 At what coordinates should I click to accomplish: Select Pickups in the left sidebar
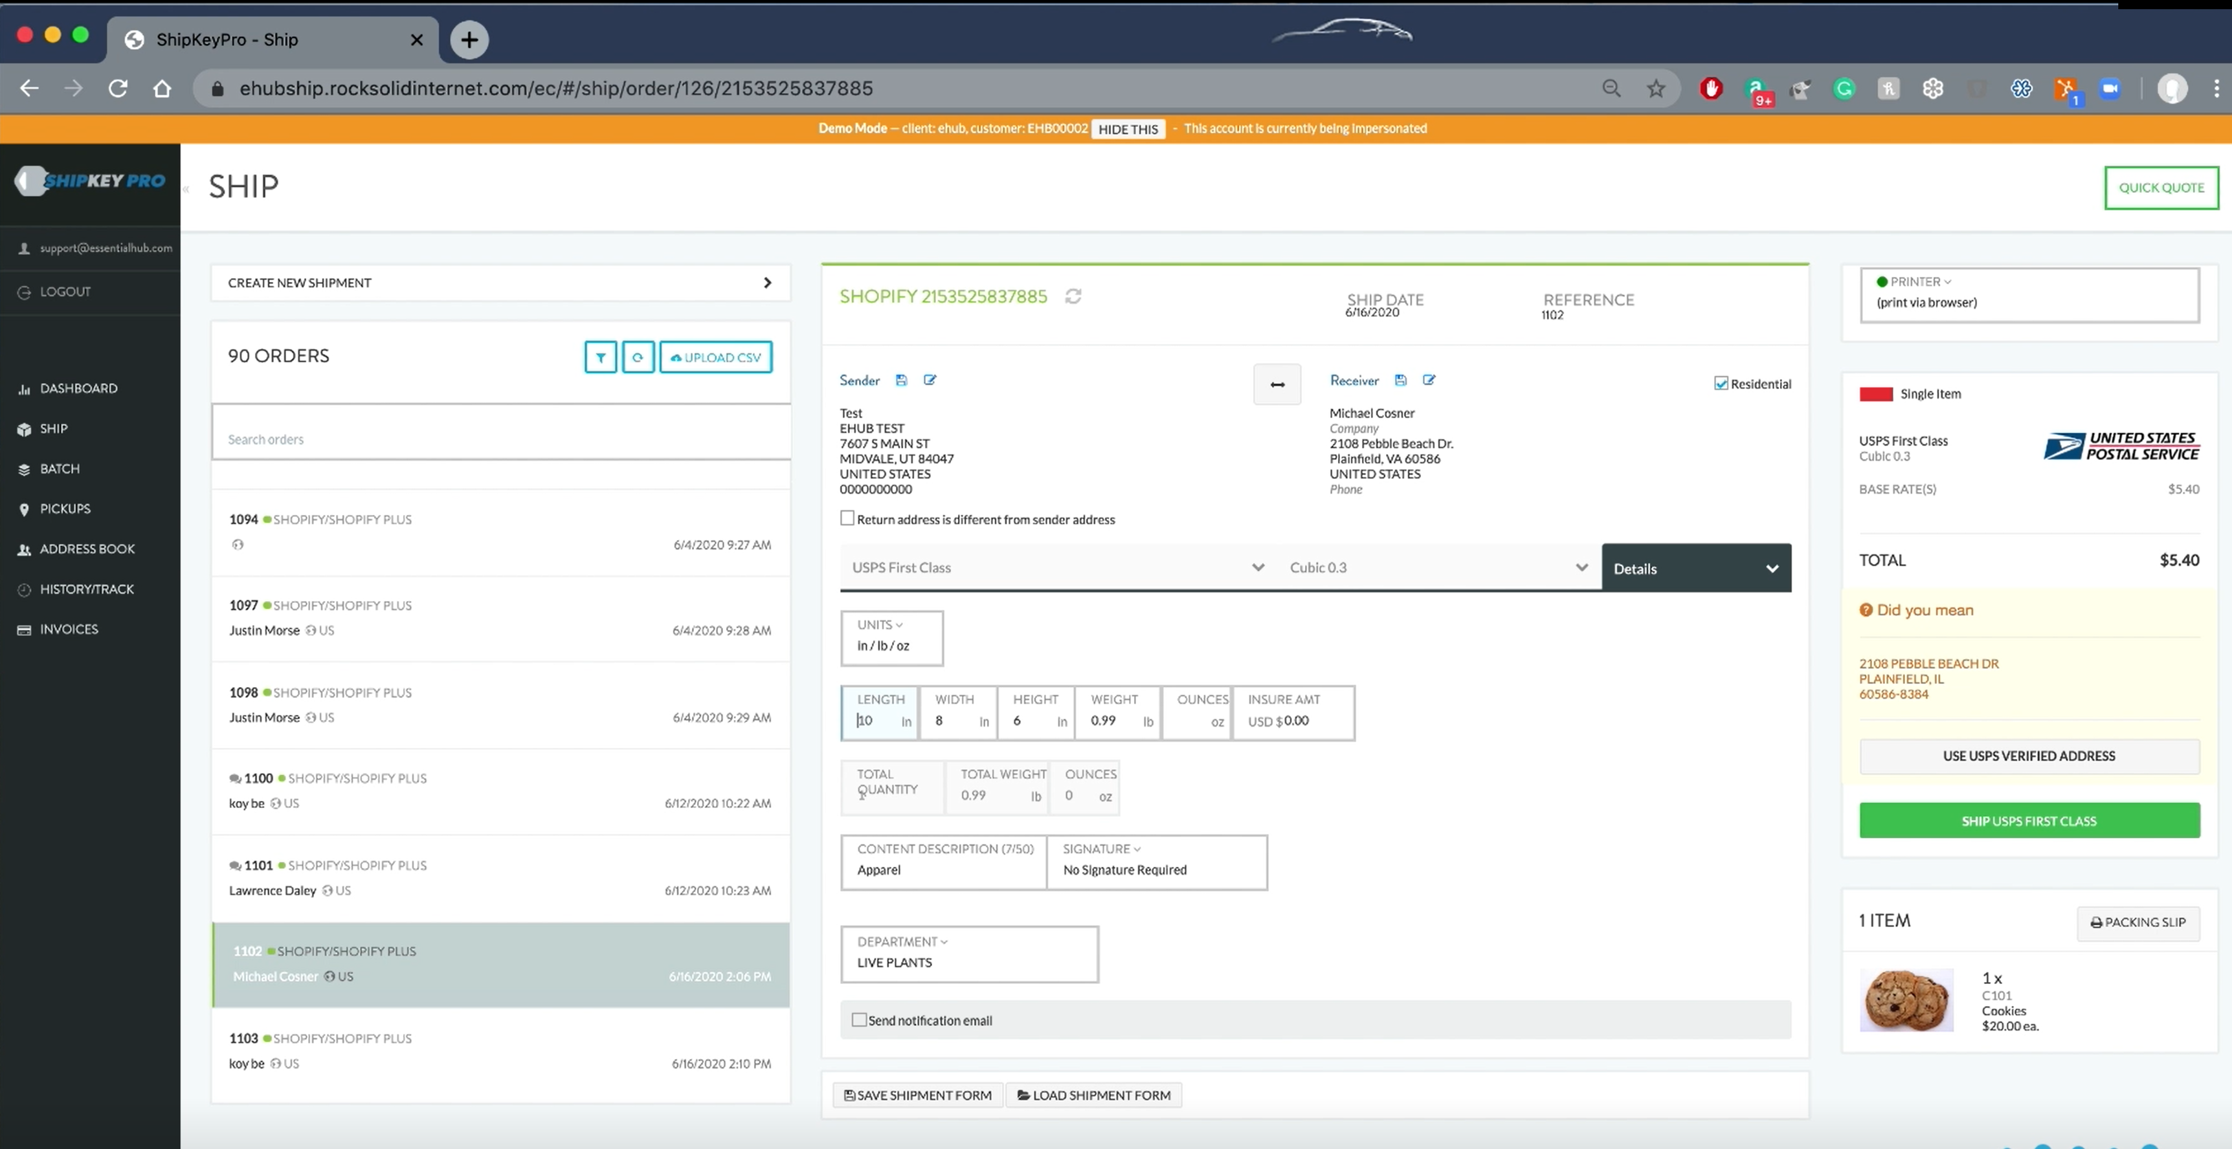pyautogui.click(x=65, y=509)
